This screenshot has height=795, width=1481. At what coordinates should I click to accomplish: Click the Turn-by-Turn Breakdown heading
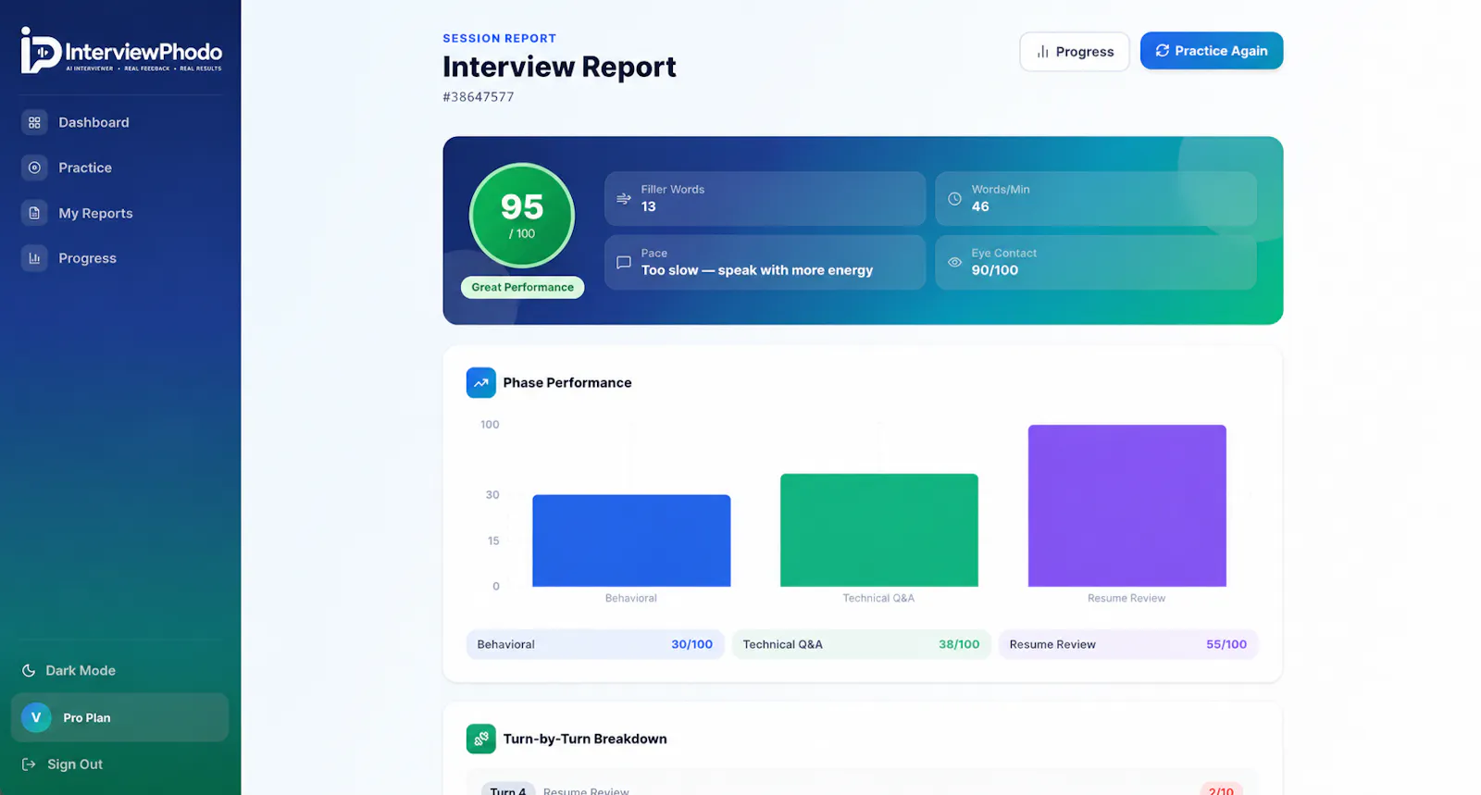tap(585, 739)
